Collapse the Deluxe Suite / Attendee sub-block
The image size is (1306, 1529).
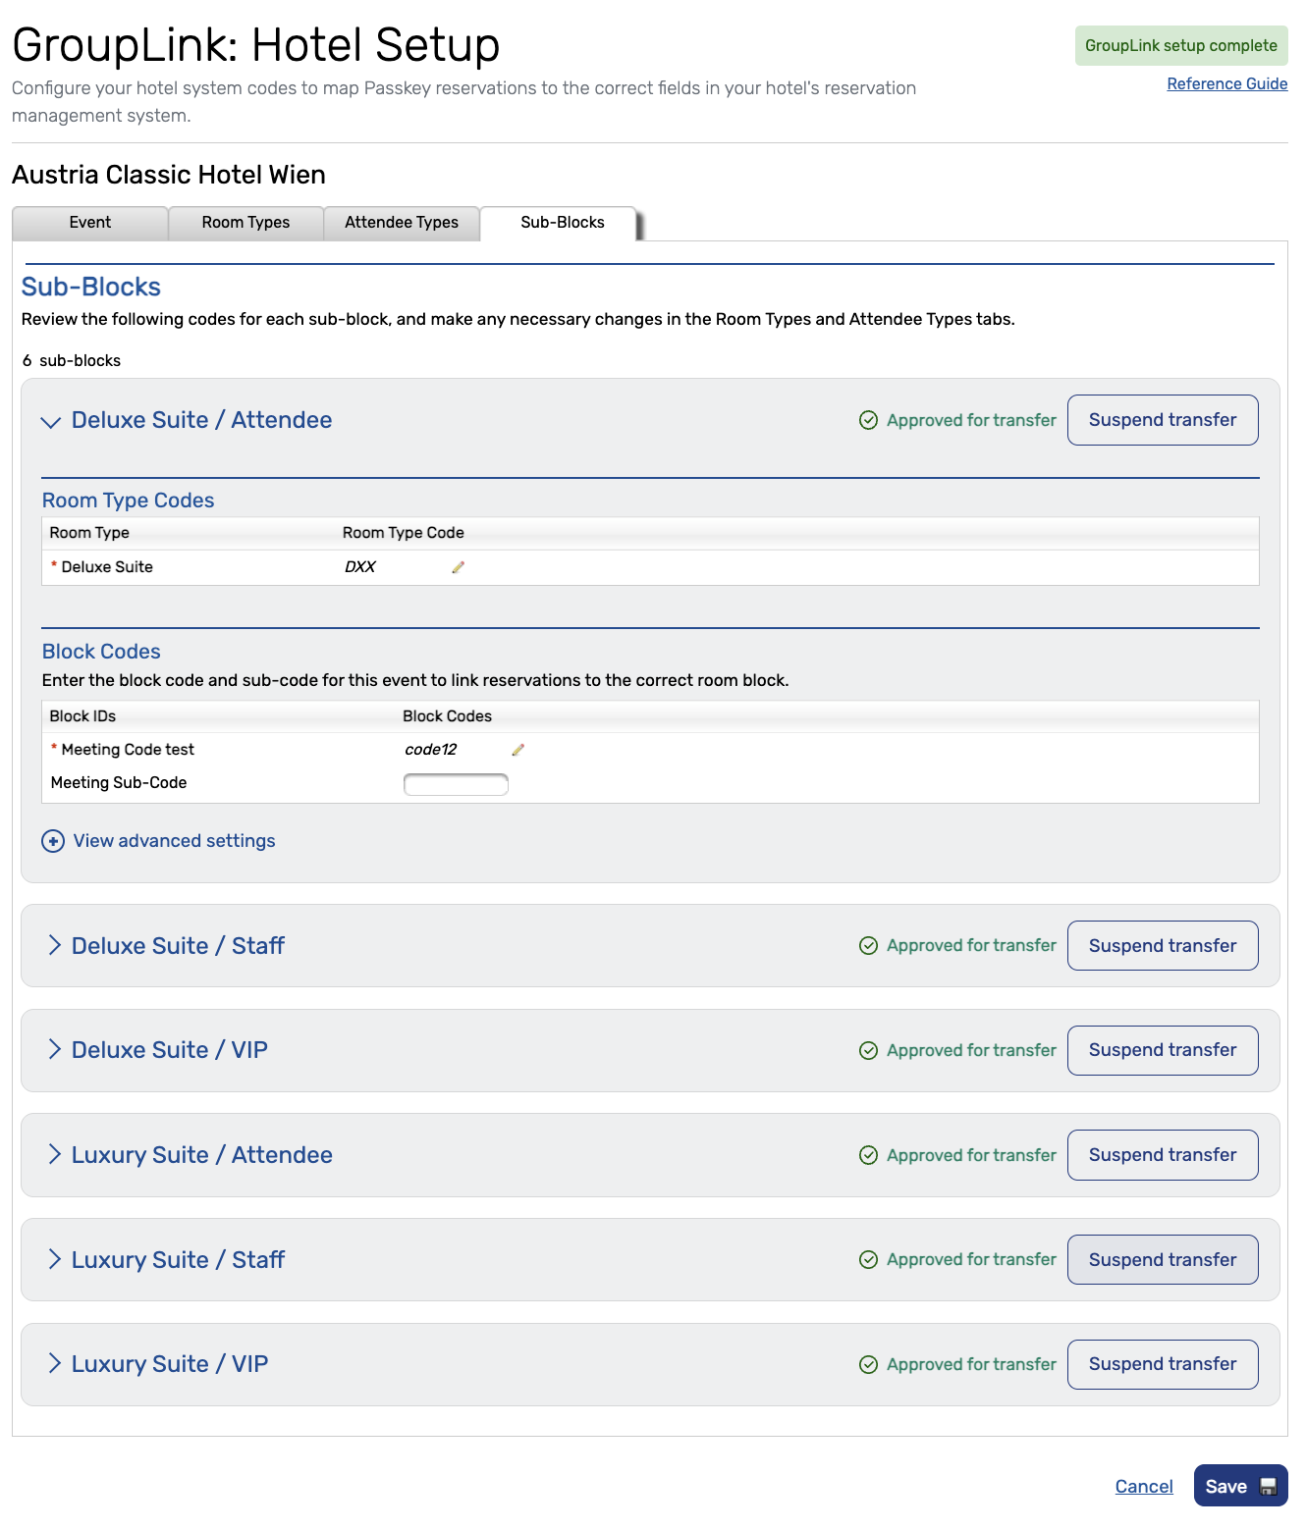50,422
